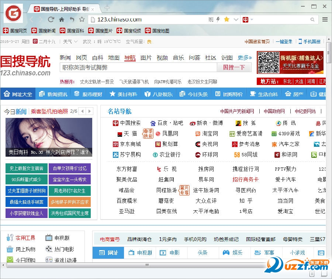Open 58同城 site link
332x279 pixels.
pos(246,155)
